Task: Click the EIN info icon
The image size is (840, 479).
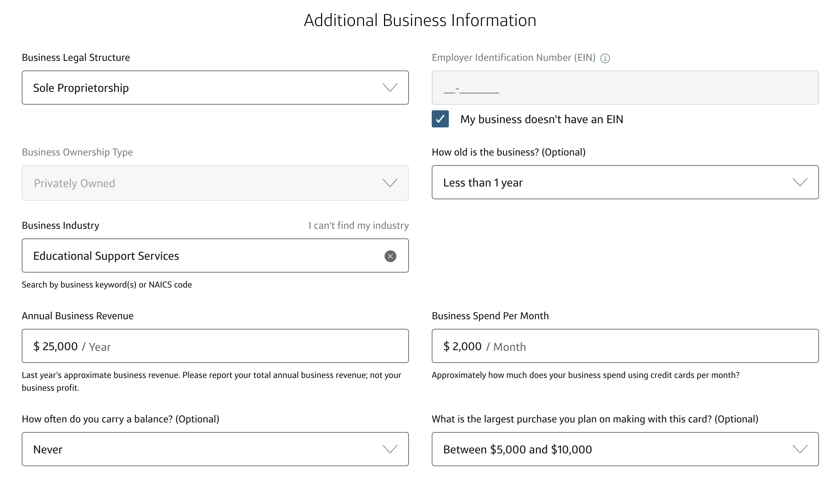Action: pos(605,58)
